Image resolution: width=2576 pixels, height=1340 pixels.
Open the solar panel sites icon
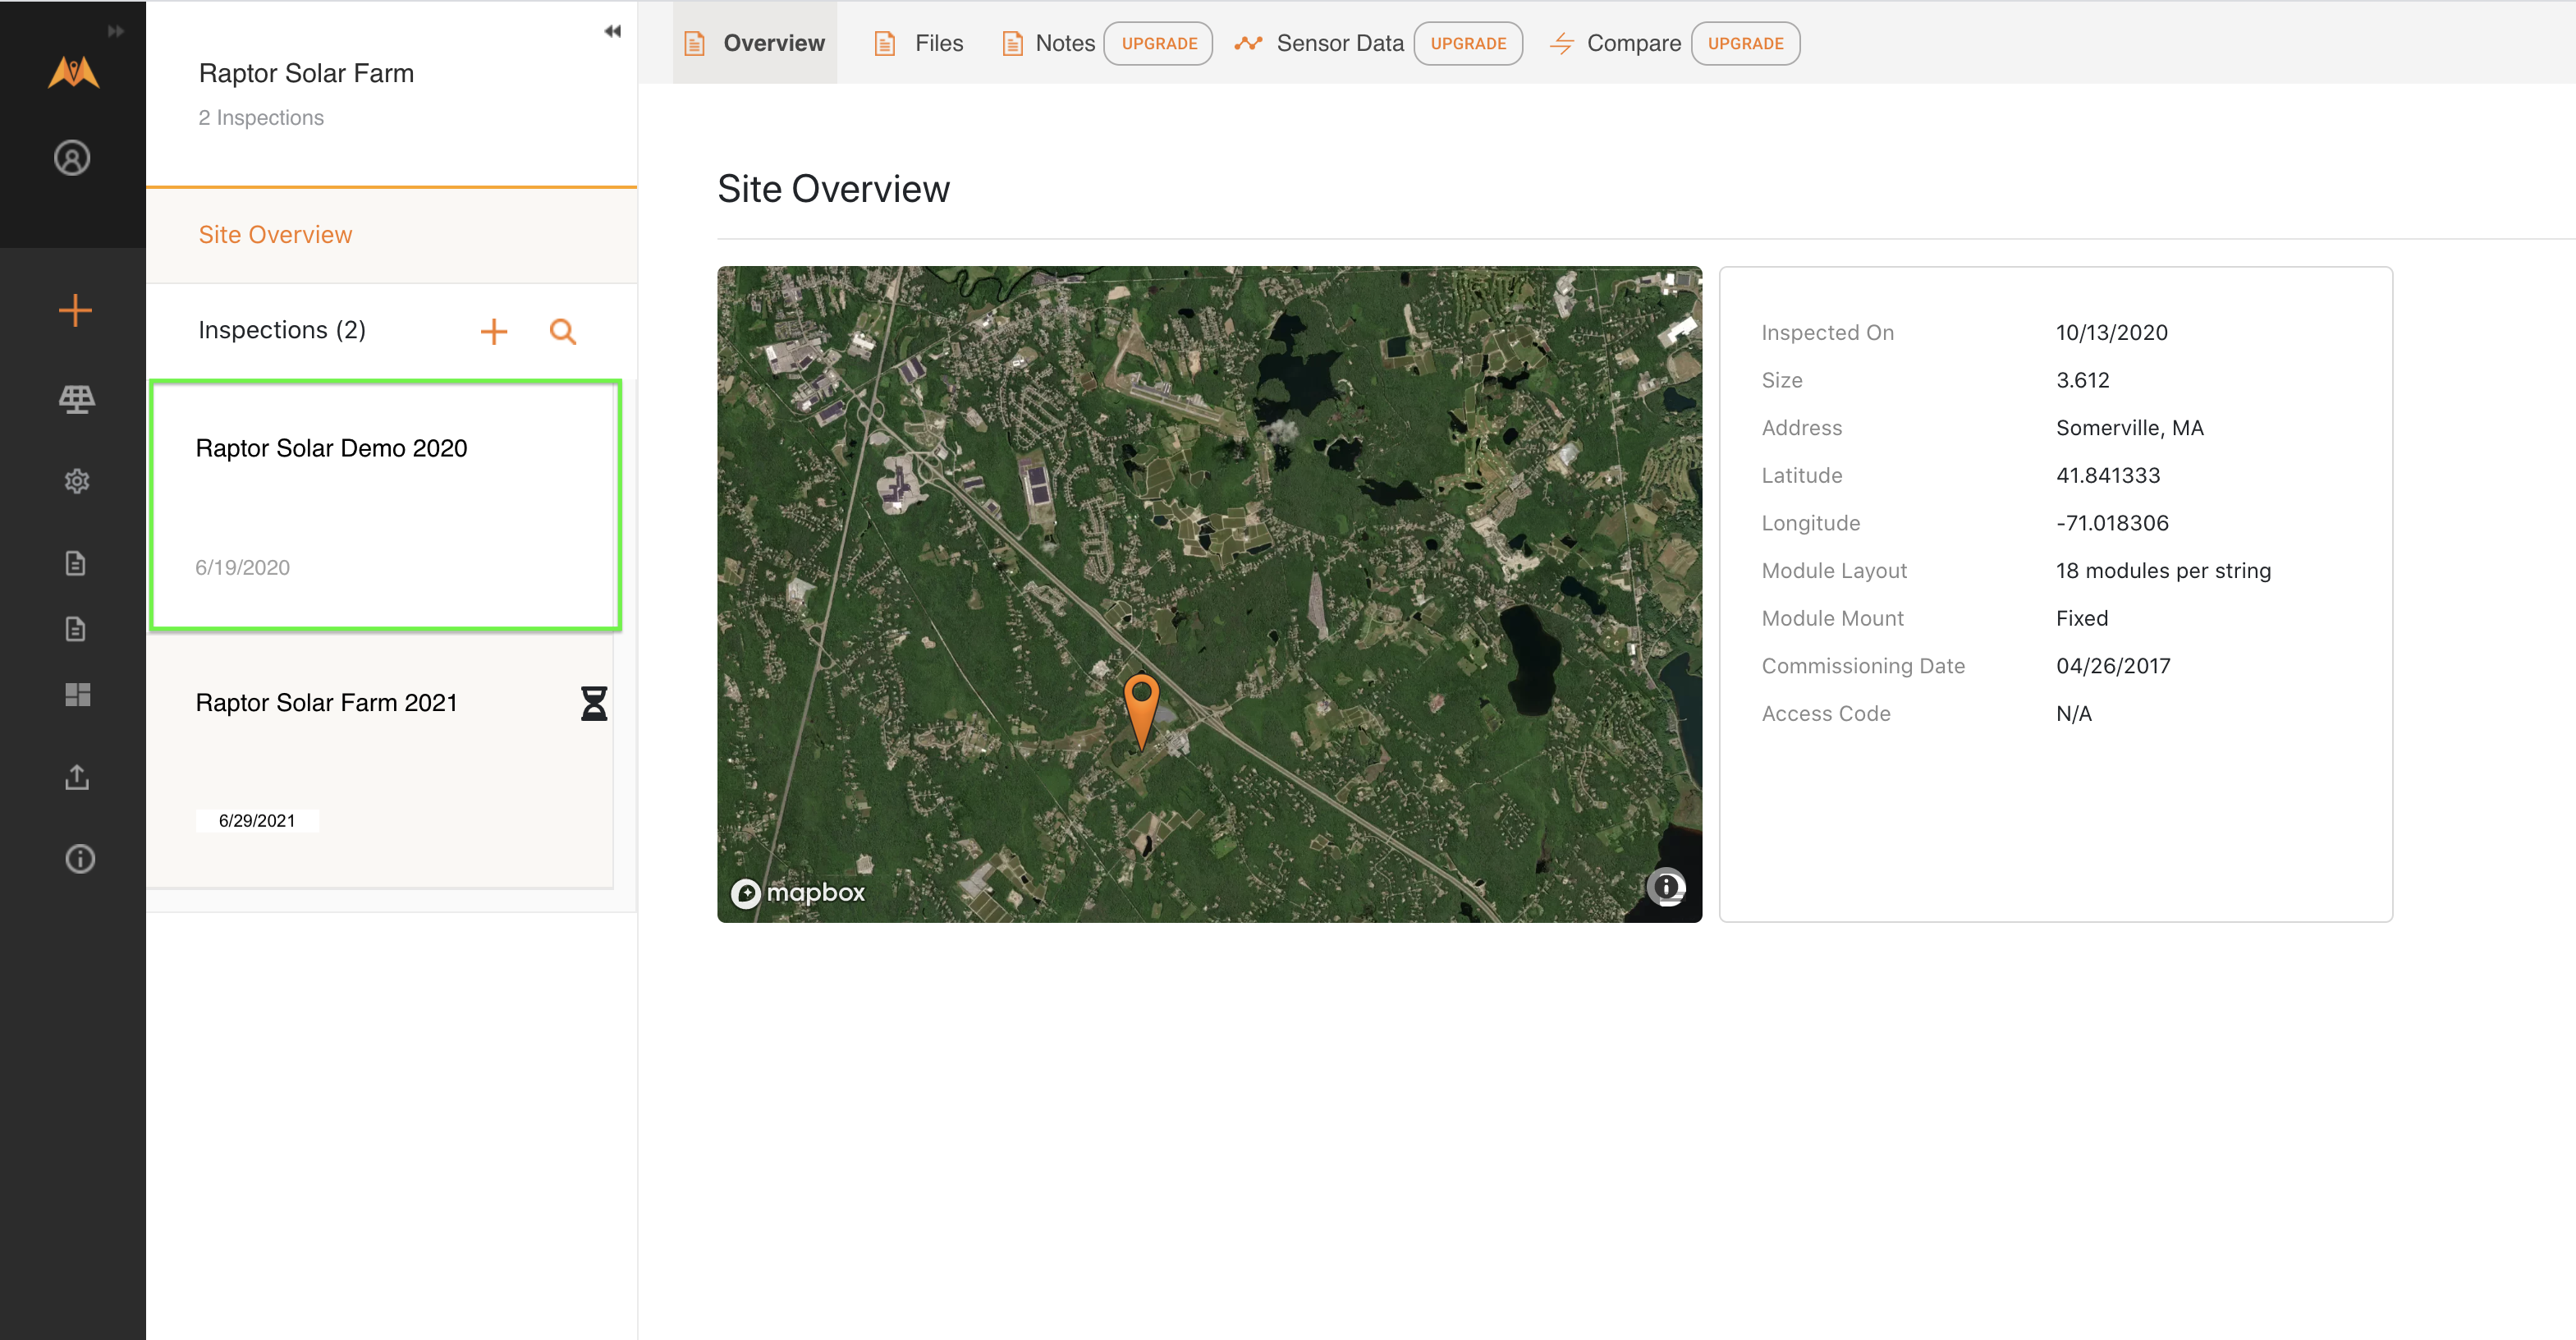[x=76, y=399]
